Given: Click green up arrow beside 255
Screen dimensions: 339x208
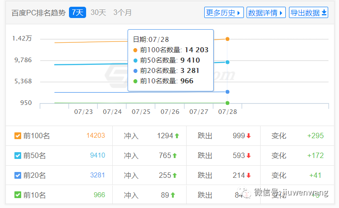Looking at the screenshot, I should (x=174, y=175).
